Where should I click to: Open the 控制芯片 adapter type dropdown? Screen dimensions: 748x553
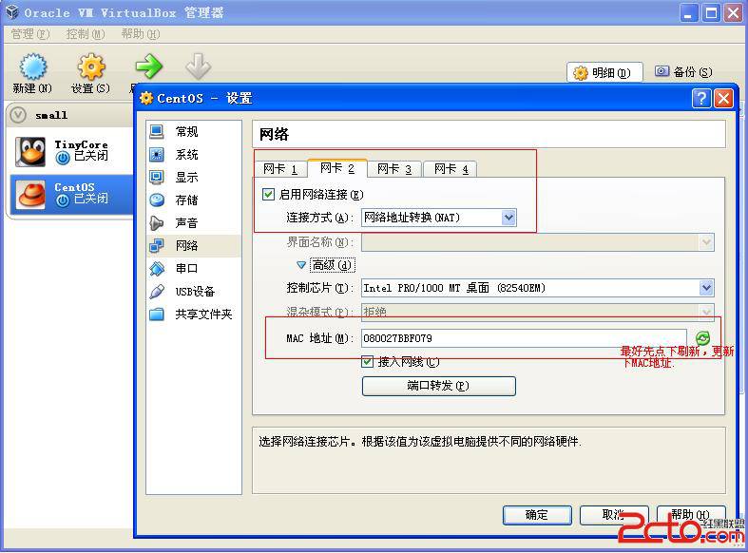[x=537, y=288]
